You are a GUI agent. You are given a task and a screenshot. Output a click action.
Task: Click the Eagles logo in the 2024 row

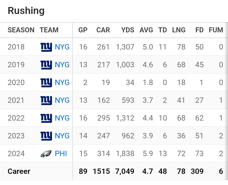46,154
